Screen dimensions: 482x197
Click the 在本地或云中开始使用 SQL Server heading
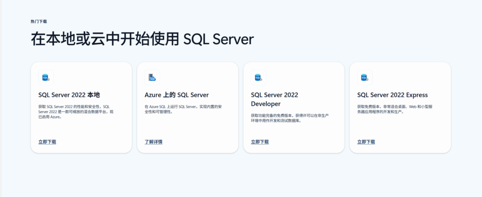click(x=142, y=39)
